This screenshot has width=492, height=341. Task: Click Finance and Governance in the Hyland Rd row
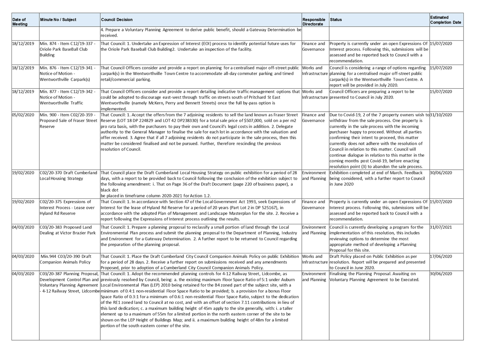coord(314,205)
